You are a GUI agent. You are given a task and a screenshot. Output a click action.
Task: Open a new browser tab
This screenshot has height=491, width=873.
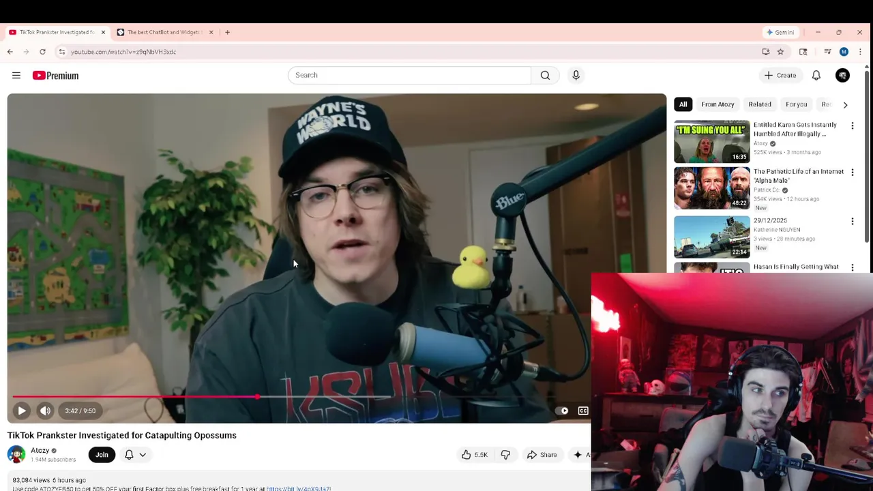tap(227, 32)
